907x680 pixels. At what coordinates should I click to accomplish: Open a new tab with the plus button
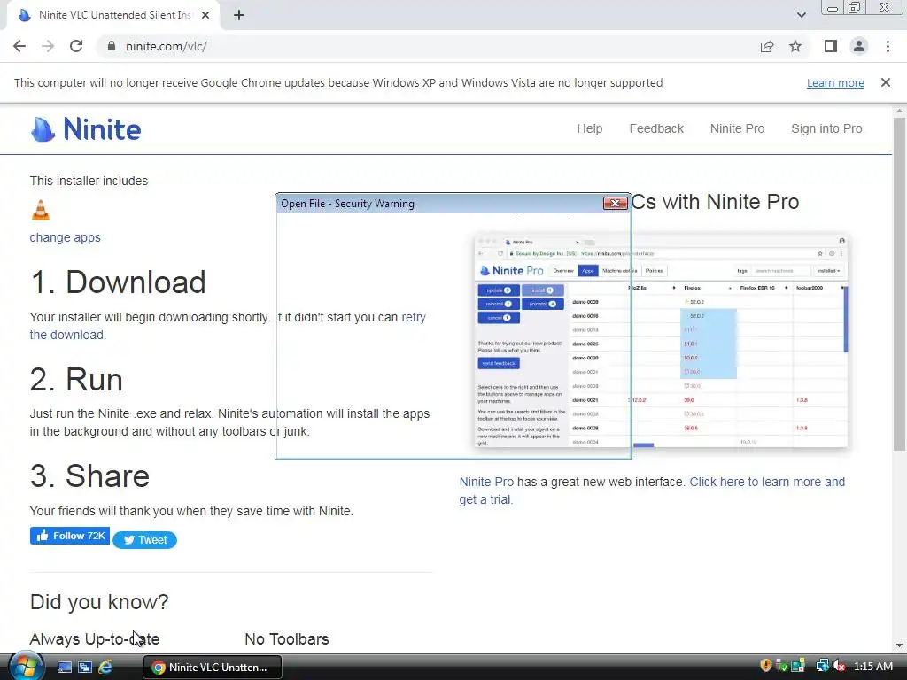coord(239,16)
